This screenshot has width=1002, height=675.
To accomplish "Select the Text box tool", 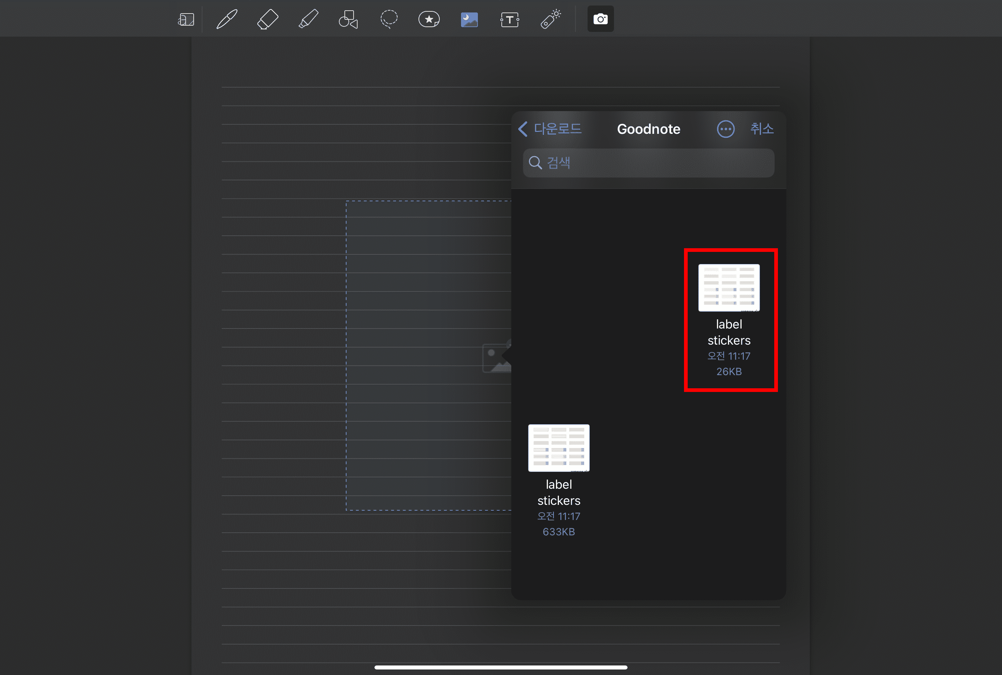I will [x=510, y=20].
